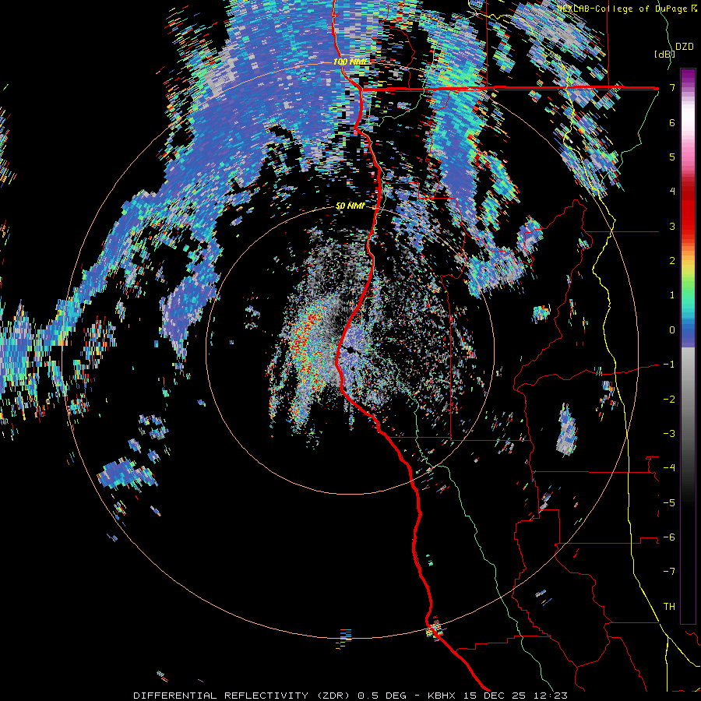Click the KBHX station identifier
This screenshot has height=701, width=701.
tap(442, 696)
